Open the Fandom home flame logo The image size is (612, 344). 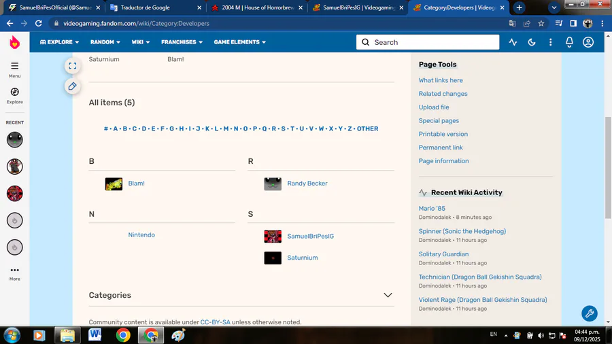14,42
